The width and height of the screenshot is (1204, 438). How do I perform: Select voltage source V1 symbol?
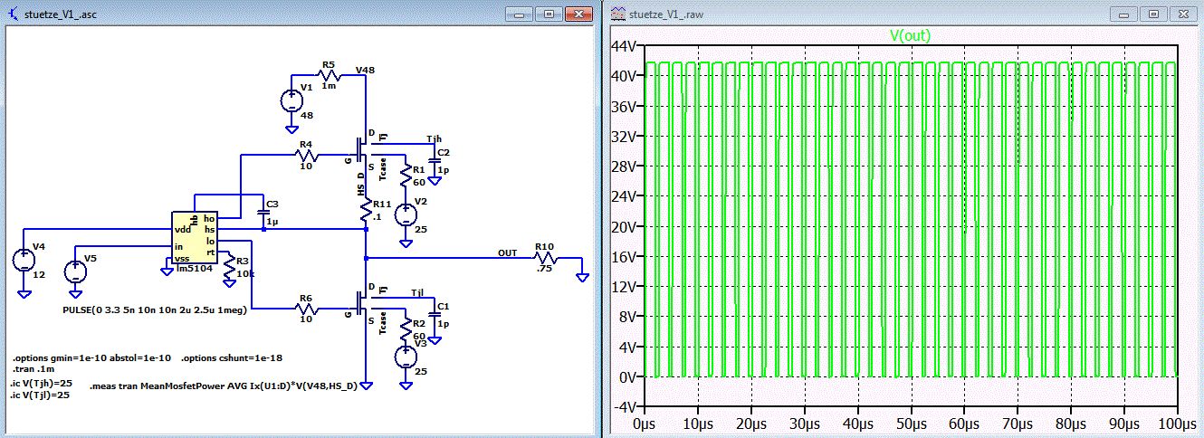click(291, 100)
